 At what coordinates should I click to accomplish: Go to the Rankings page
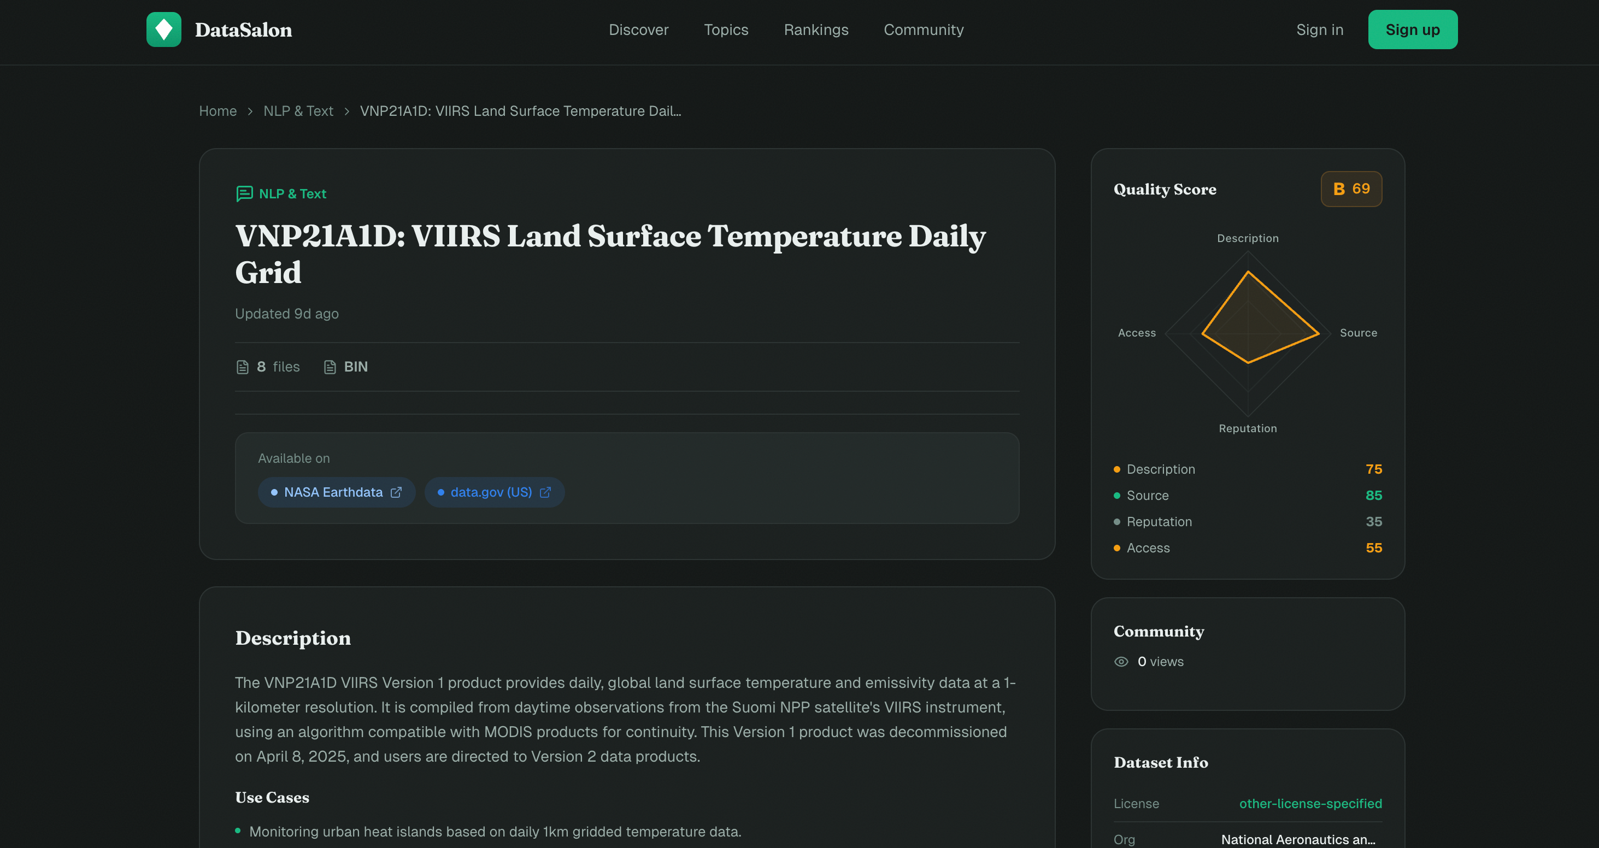816,30
